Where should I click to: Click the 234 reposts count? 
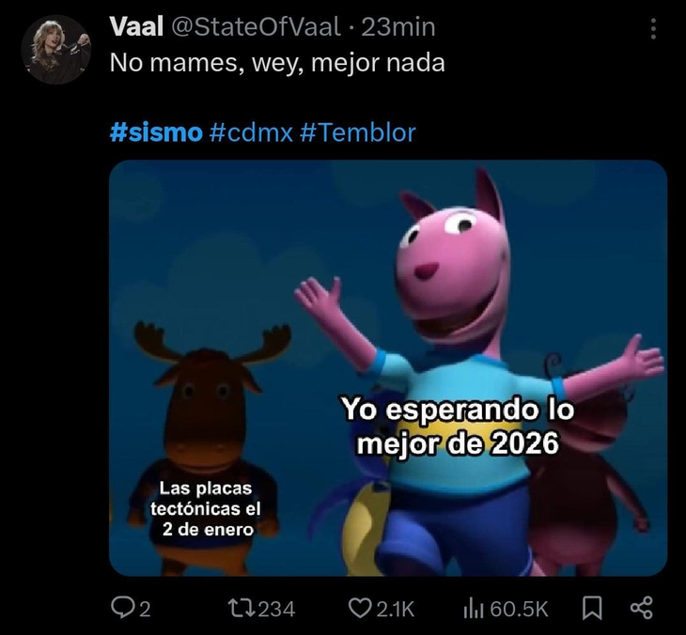point(276,609)
